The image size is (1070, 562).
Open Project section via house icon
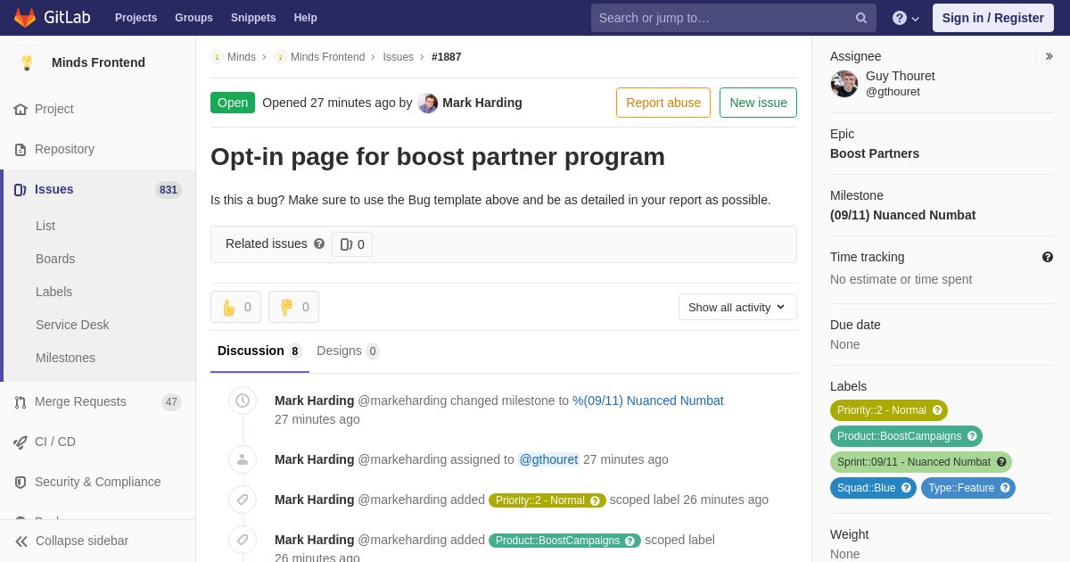tap(21, 109)
